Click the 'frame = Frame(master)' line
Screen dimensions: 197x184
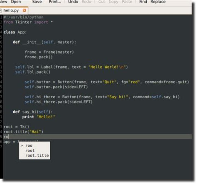(49, 52)
